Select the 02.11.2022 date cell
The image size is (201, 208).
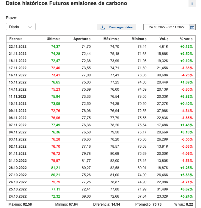pyautogui.click(x=18, y=146)
